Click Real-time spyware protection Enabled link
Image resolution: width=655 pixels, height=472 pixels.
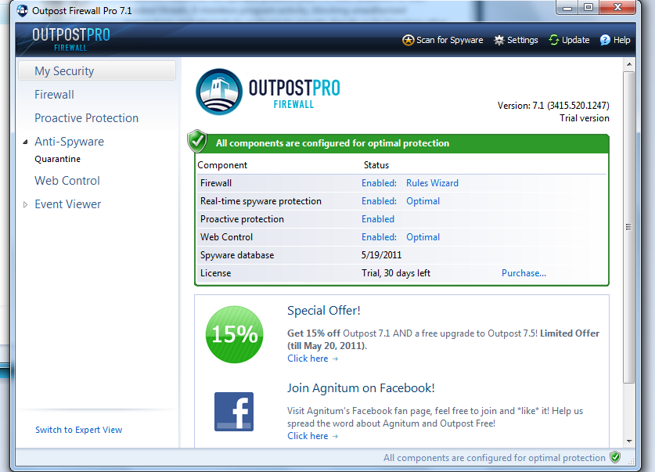[379, 201]
